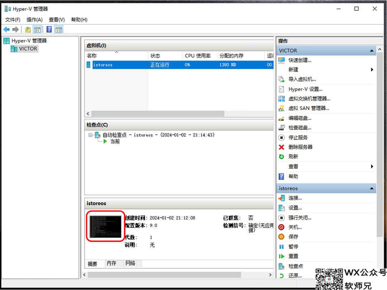387x290 pixels.
Task: Click the 检查点 action icon
Action: pyautogui.click(x=281, y=266)
